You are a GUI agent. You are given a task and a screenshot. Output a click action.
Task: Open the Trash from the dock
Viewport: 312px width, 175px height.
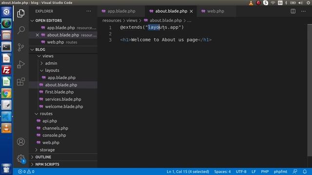(x=6, y=169)
